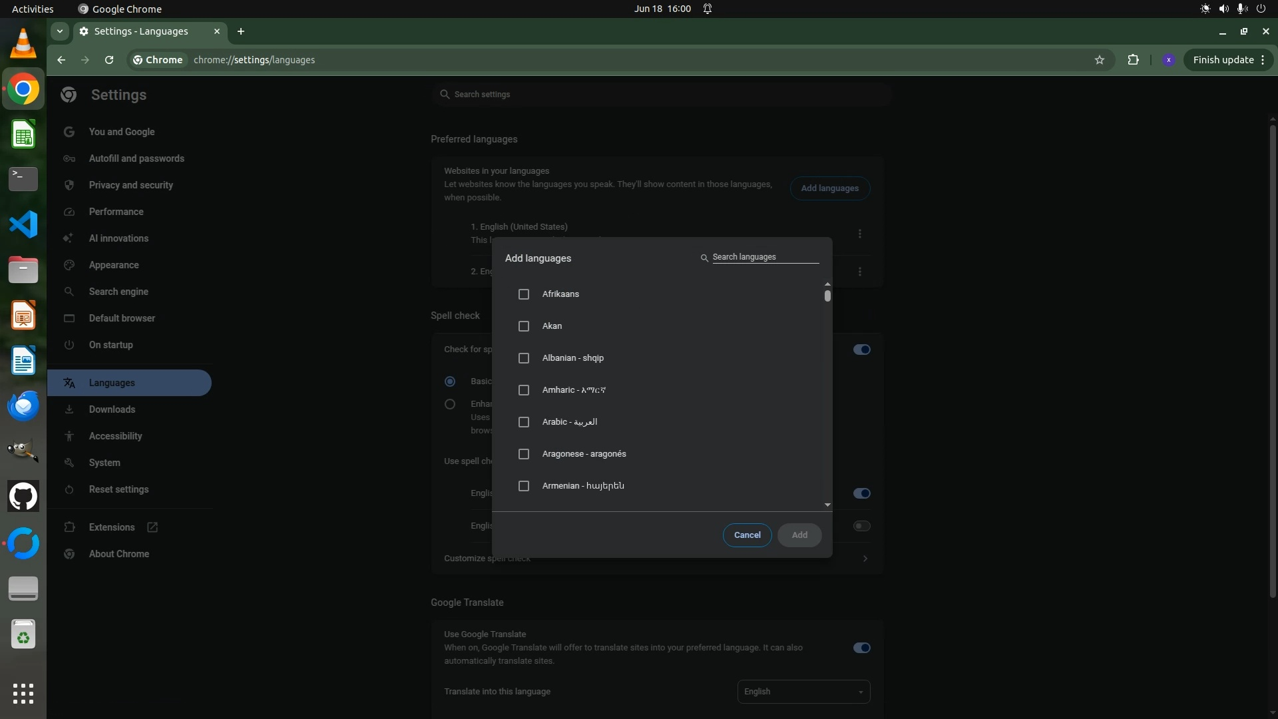Select the Settings - Languages tab

click(141, 31)
